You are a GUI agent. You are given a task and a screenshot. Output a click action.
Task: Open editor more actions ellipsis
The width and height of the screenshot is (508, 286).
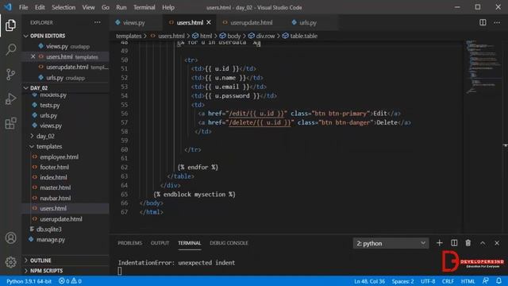tap(497, 22)
